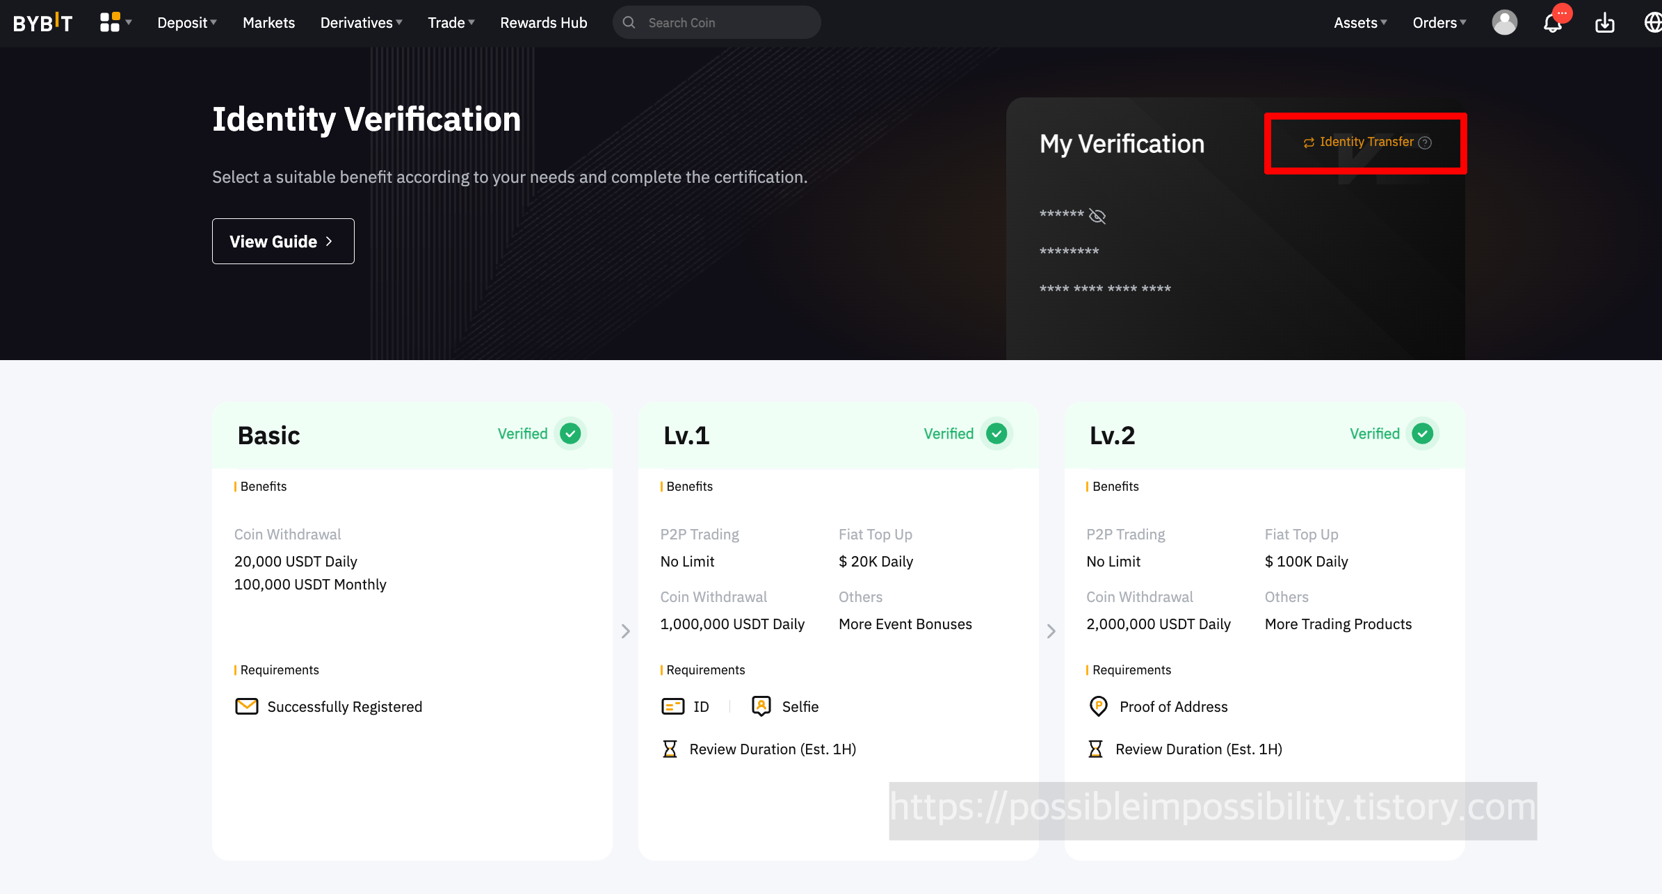This screenshot has width=1662, height=894.
Task: Expand the Derivatives dropdown
Action: [x=361, y=23]
